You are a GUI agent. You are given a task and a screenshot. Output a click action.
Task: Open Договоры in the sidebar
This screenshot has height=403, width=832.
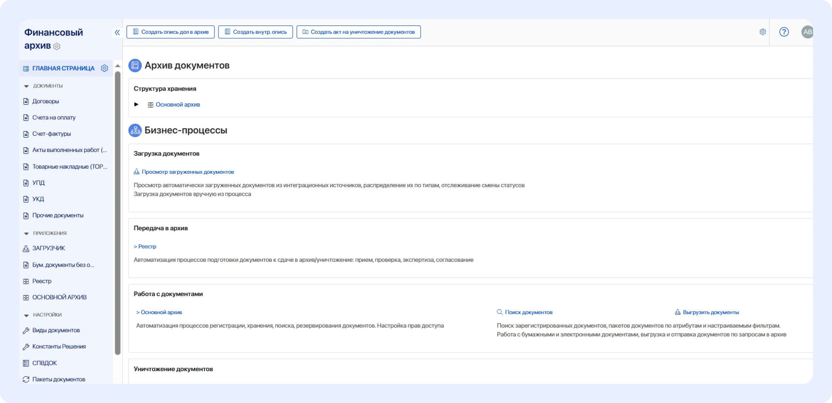(45, 101)
